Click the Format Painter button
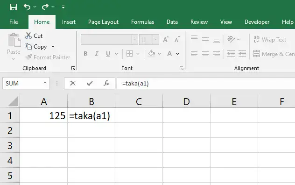The width and height of the screenshot is (295, 185). (48, 57)
